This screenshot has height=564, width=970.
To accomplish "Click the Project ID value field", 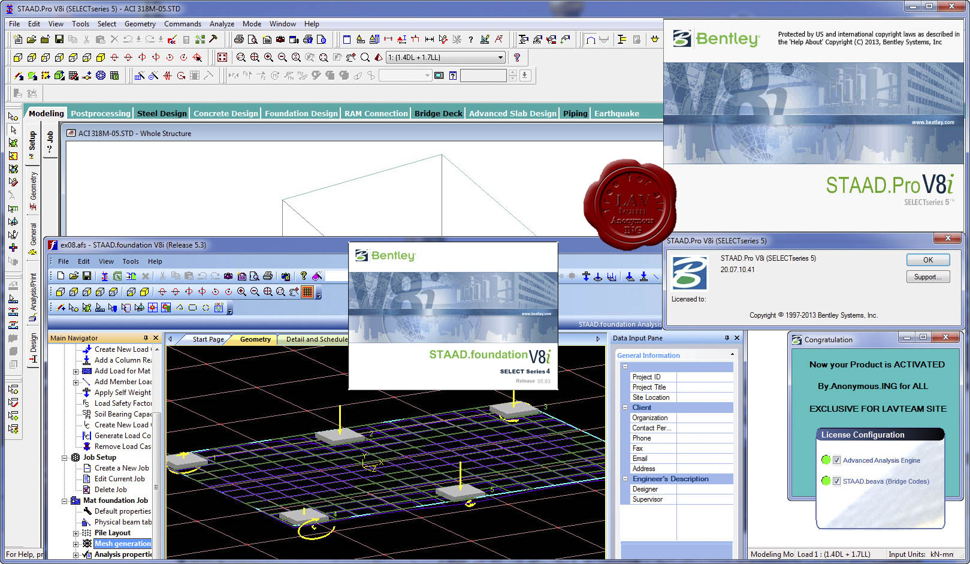I will (705, 377).
